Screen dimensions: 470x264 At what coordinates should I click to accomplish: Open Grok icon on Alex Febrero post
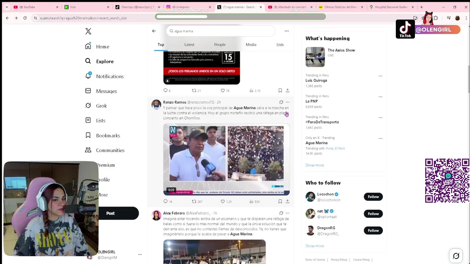281,213
